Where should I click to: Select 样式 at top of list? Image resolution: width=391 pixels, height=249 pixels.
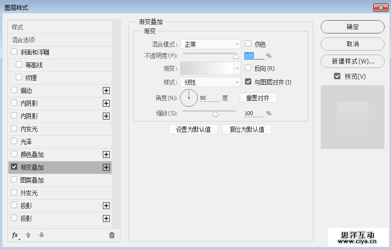pos(18,27)
